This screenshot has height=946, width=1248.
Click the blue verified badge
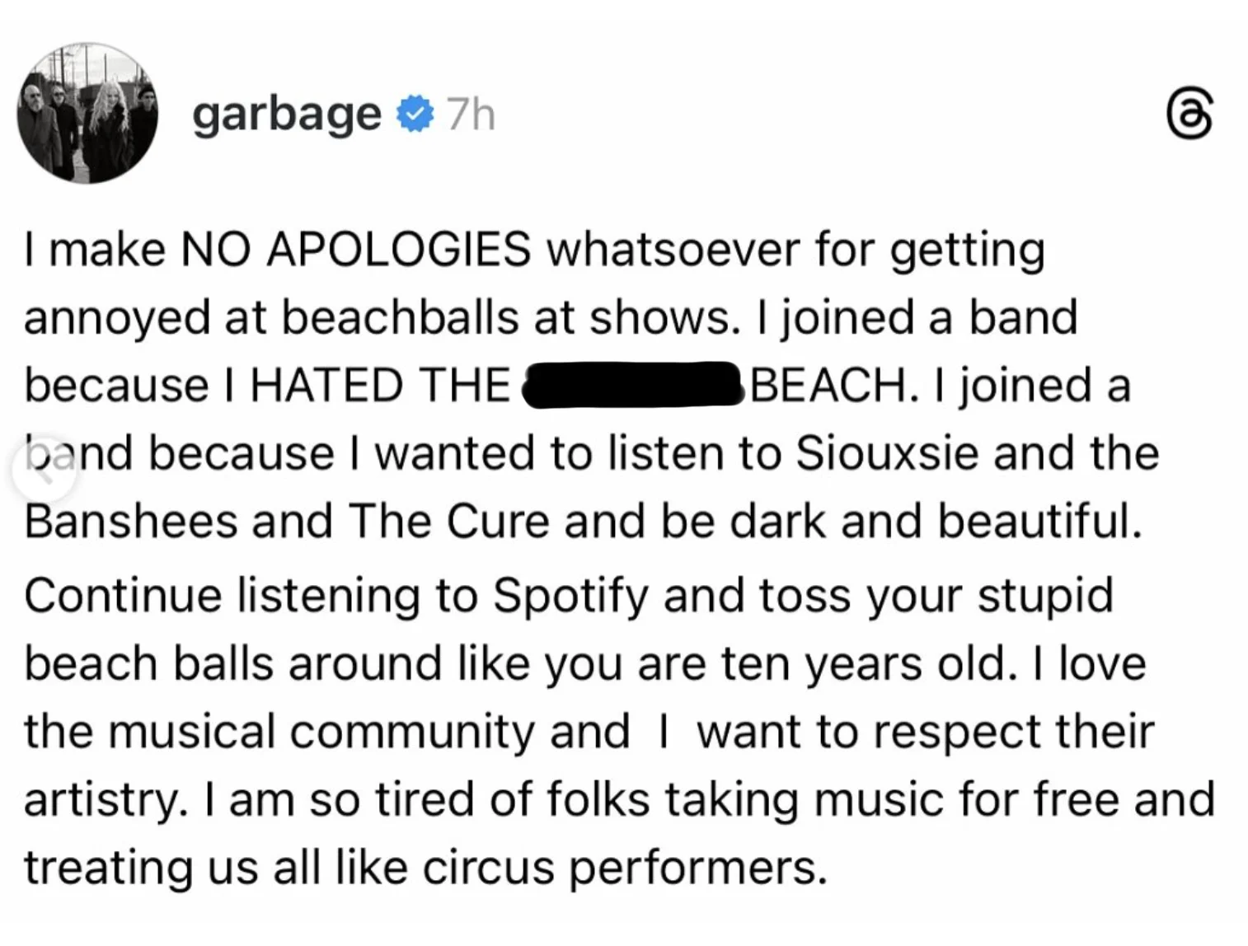(x=415, y=114)
